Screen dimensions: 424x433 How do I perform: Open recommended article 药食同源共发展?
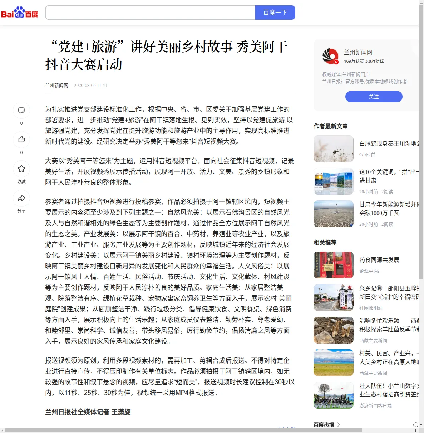pyautogui.click(x=379, y=260)
